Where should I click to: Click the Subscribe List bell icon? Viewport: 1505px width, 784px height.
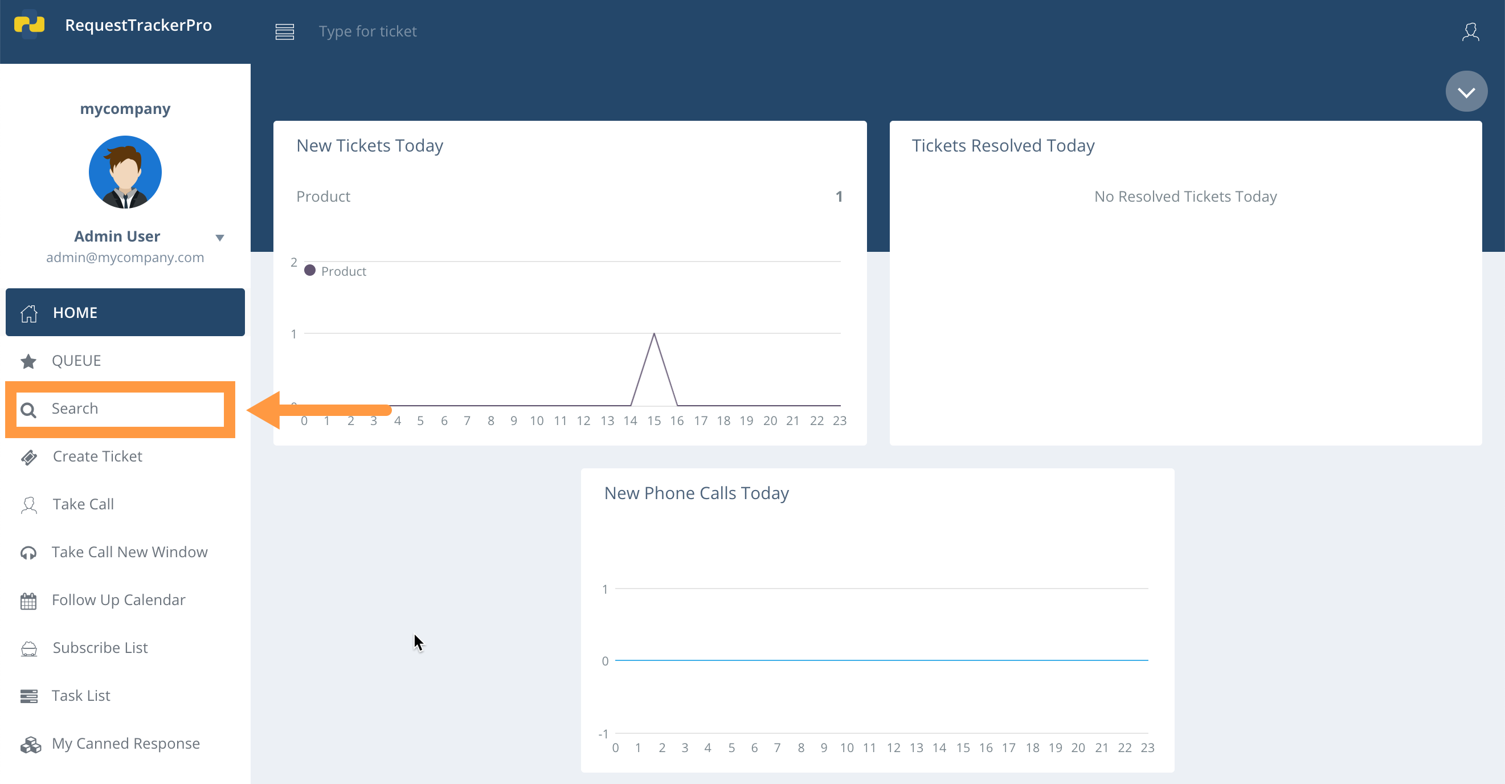pos(28,648)
